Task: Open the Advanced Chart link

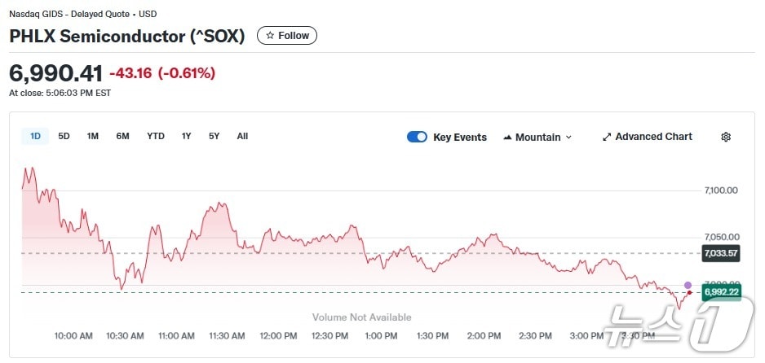Action: [x=652, y=137]
